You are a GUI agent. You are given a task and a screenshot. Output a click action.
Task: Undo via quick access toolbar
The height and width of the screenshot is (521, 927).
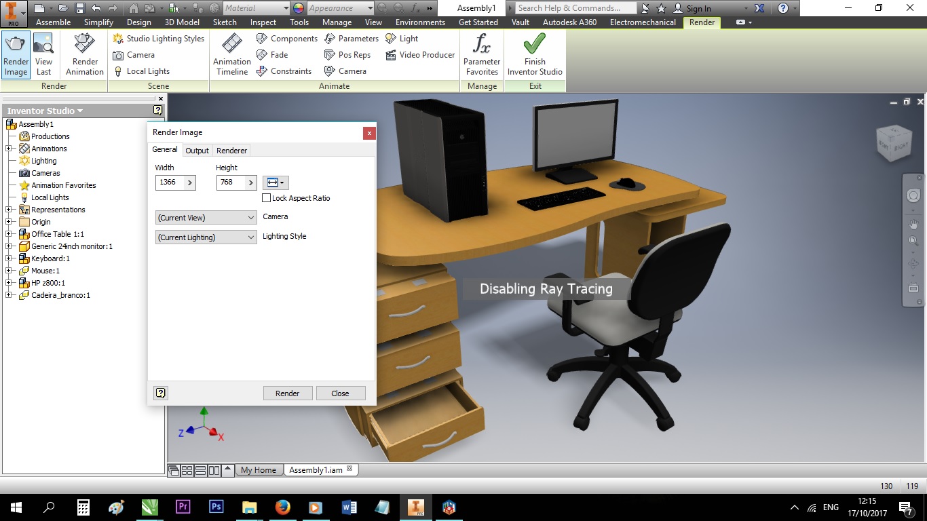(x=96, y=8)
